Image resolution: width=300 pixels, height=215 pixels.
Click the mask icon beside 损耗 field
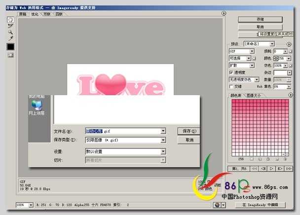[290, 51]
